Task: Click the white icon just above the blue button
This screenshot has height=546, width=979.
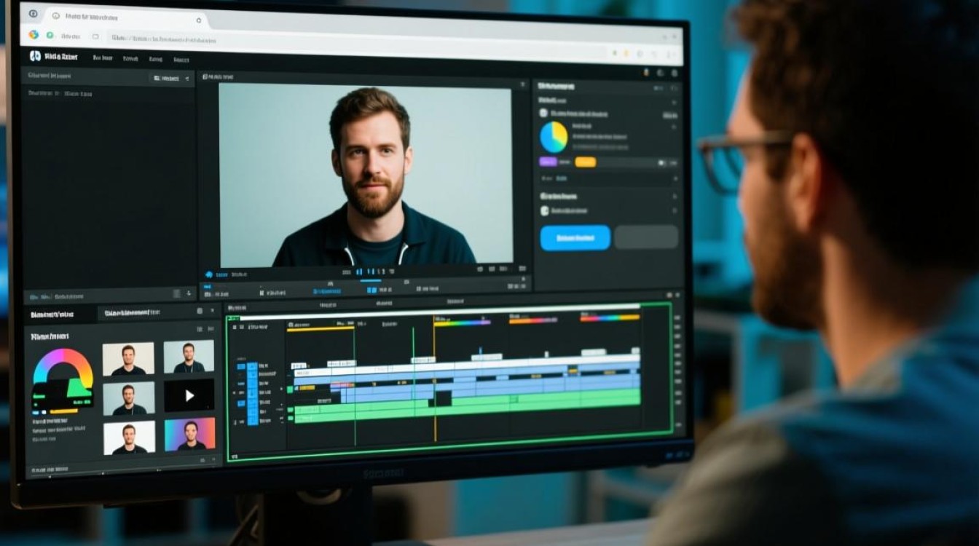Action: 544,210
